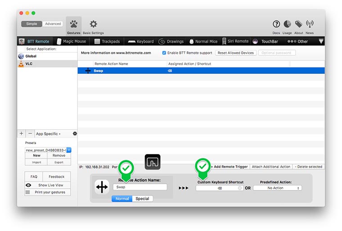Screen dimensions: 342x231
Task: Click the IP address text
Action: (94, 167)
